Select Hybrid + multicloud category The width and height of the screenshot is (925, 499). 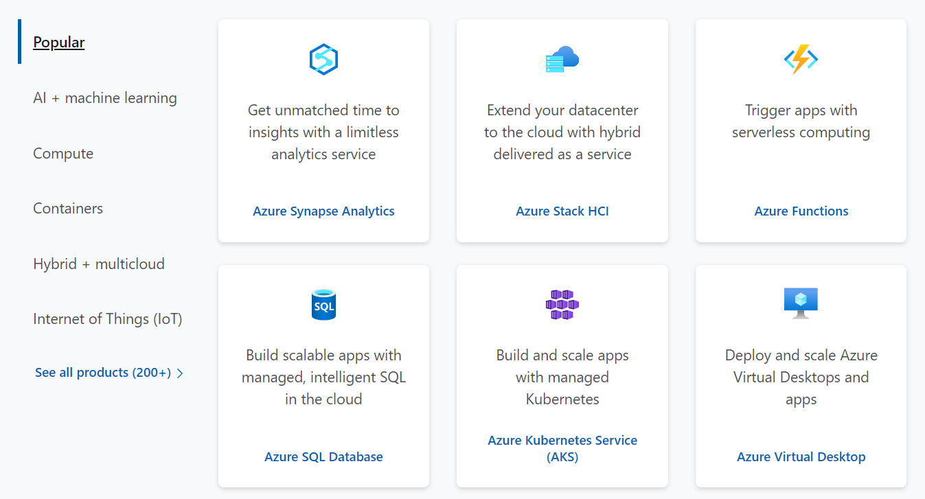(99, 264)
